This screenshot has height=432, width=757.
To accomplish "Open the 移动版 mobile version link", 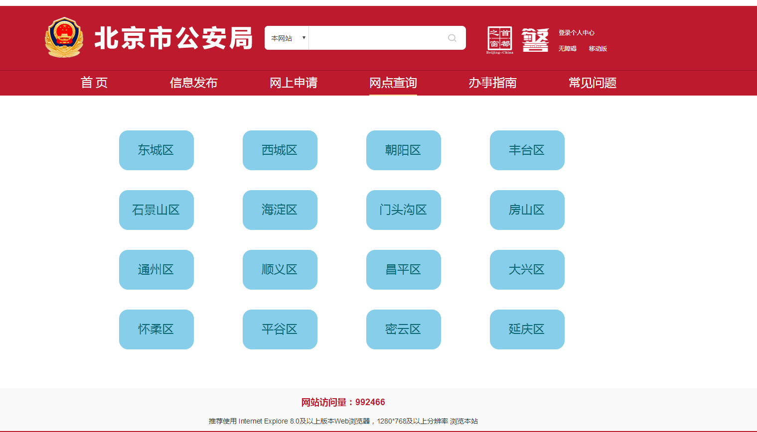I will pyautogui.click(x=598, y=49).
